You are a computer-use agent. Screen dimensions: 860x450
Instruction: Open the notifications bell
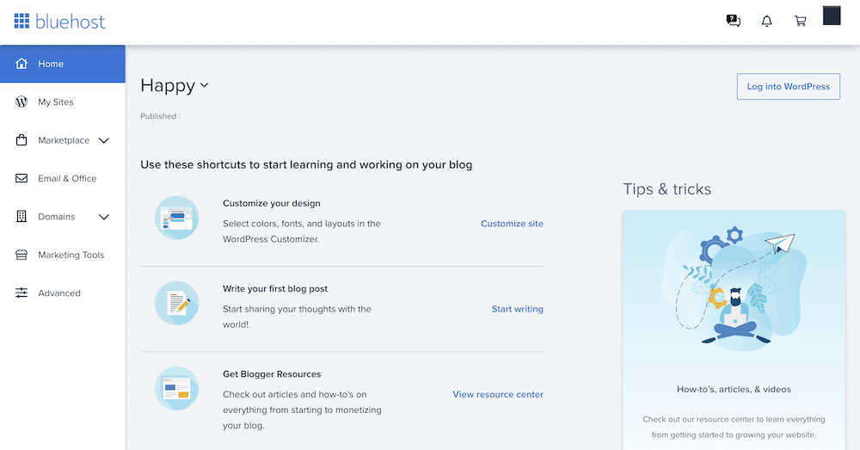[x=767, y=21]
